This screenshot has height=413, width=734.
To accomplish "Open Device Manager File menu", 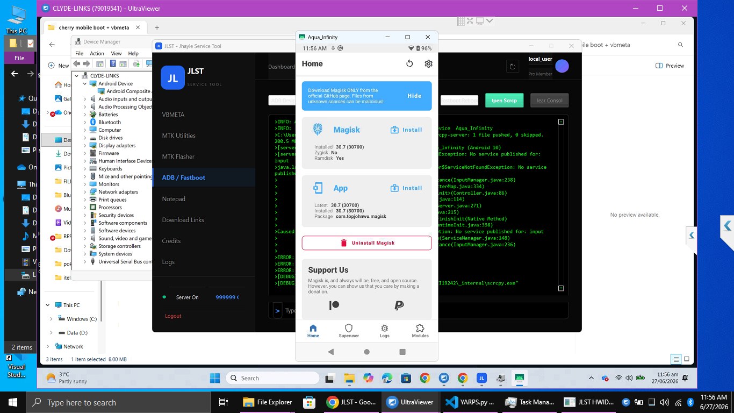I will click(80, 53).
